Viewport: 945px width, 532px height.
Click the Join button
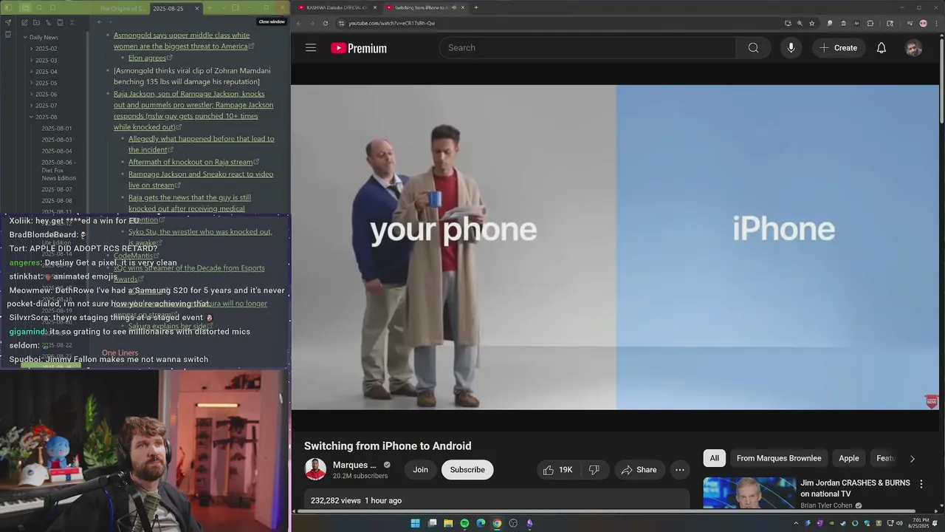pyautogui.click(x=420, y=470)
